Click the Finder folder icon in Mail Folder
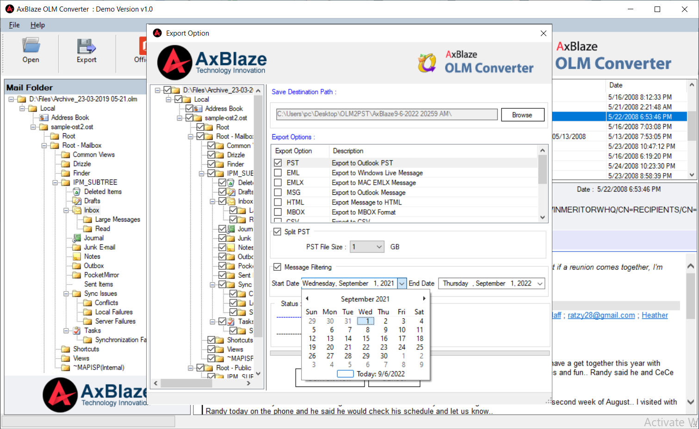Viewport: 699px width, 429px height. 66,173
